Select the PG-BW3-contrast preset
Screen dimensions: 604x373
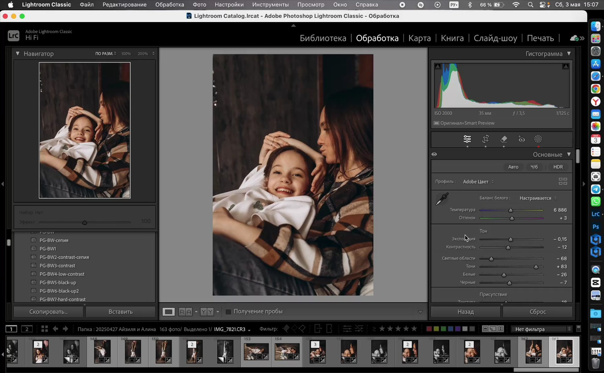[x=57, y=266]
